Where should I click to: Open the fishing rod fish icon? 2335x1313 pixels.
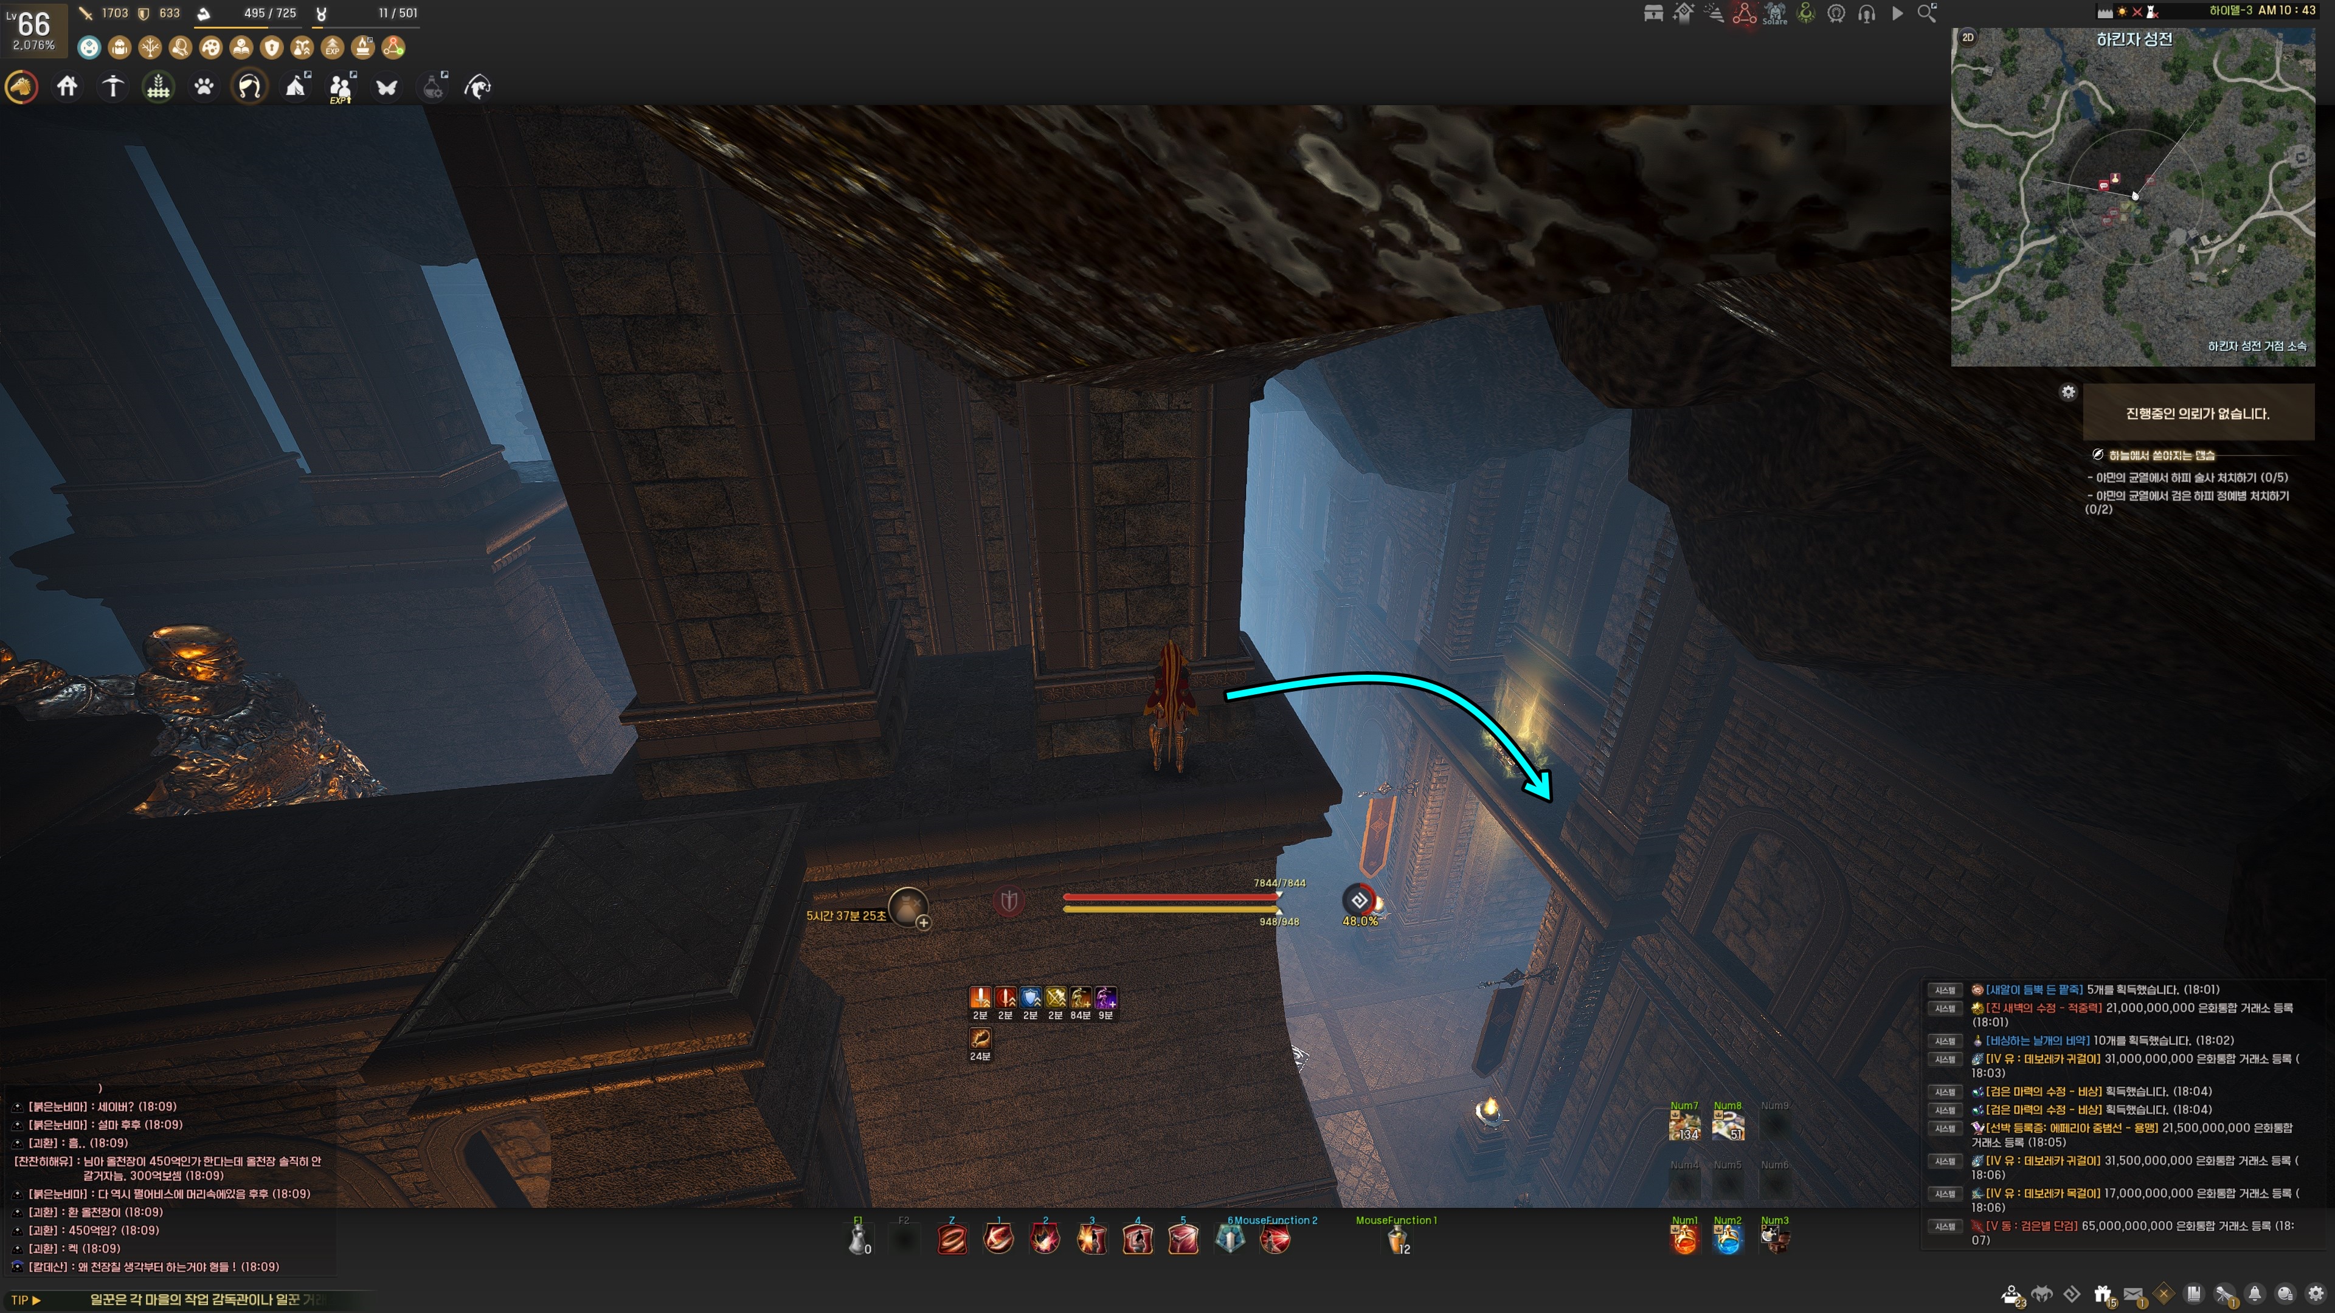(x=478, y=87)
